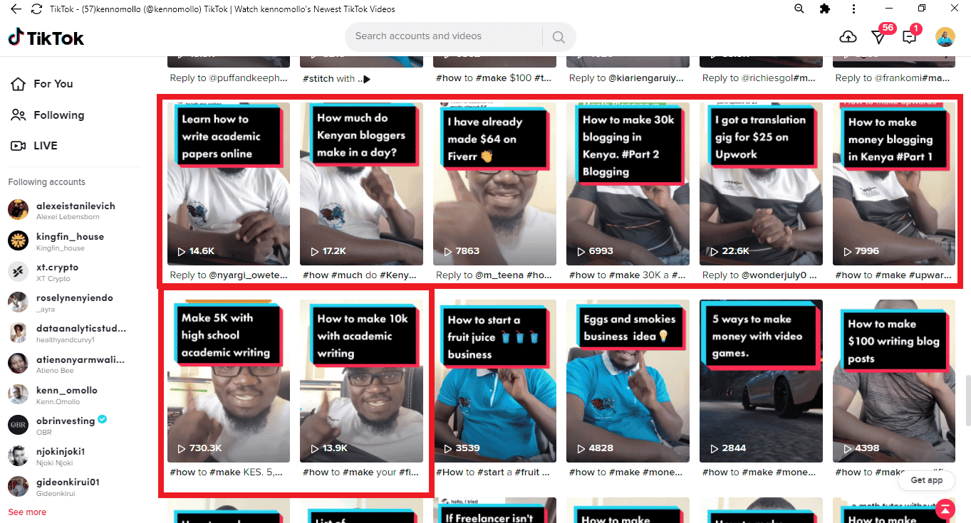Open profile avatar menu
971x523 pixels.
(x=945, y=37)
